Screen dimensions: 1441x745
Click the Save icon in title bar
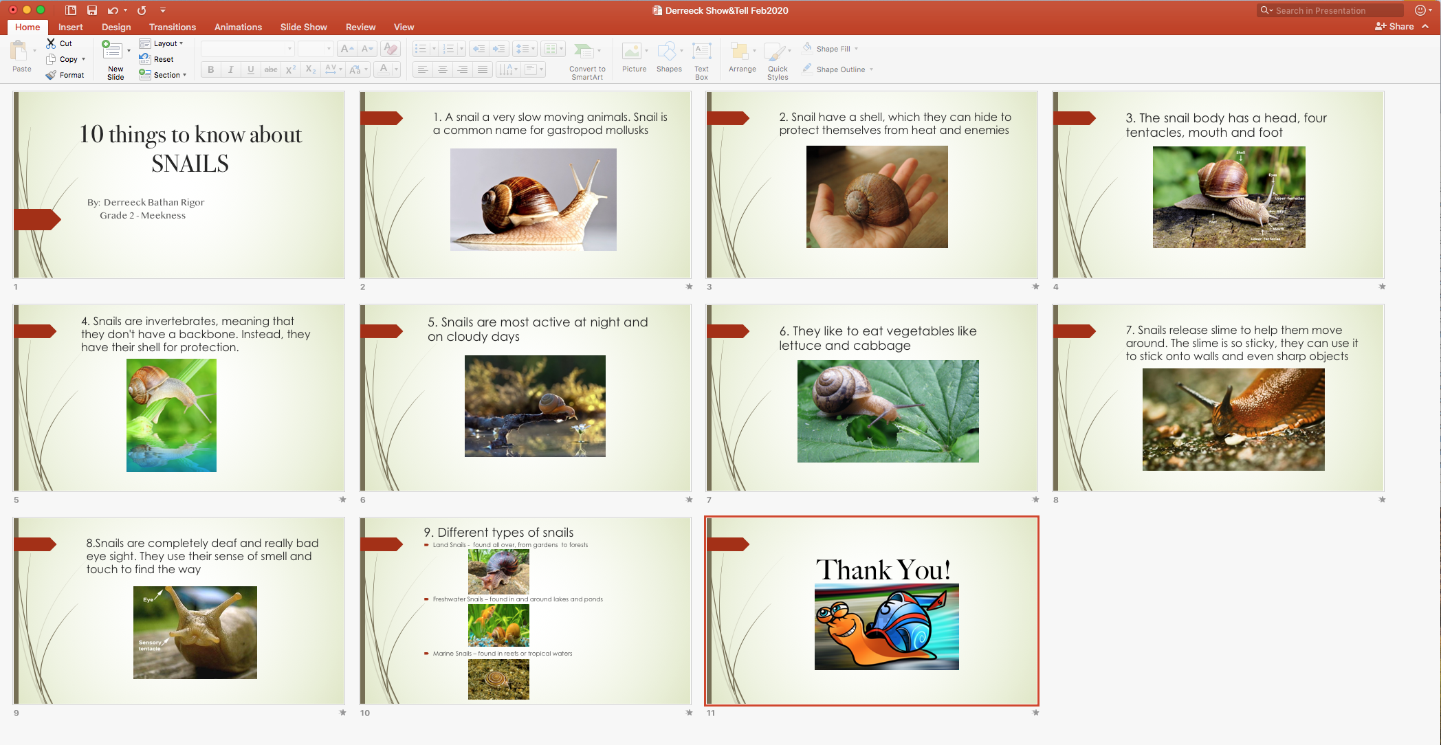tap(91, 10)
